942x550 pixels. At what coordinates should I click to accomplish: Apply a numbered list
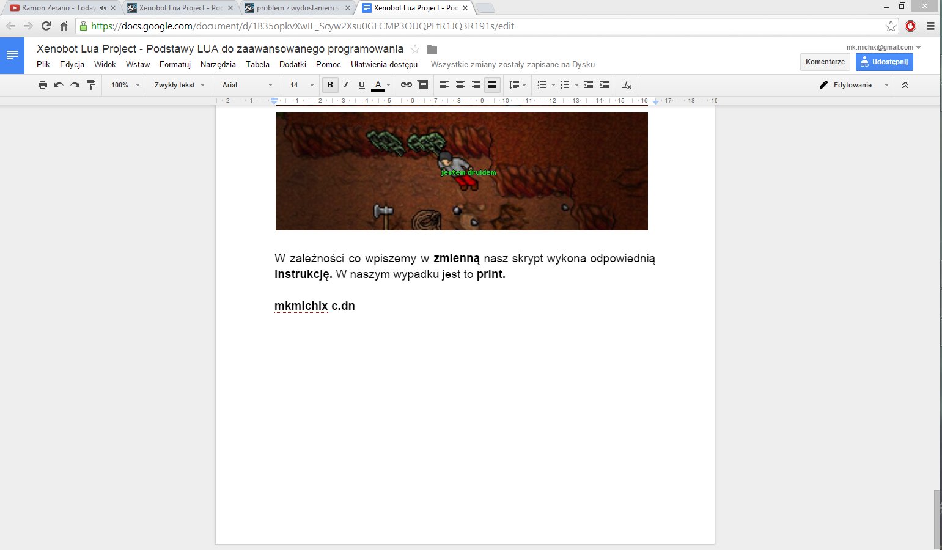(542, 85)
